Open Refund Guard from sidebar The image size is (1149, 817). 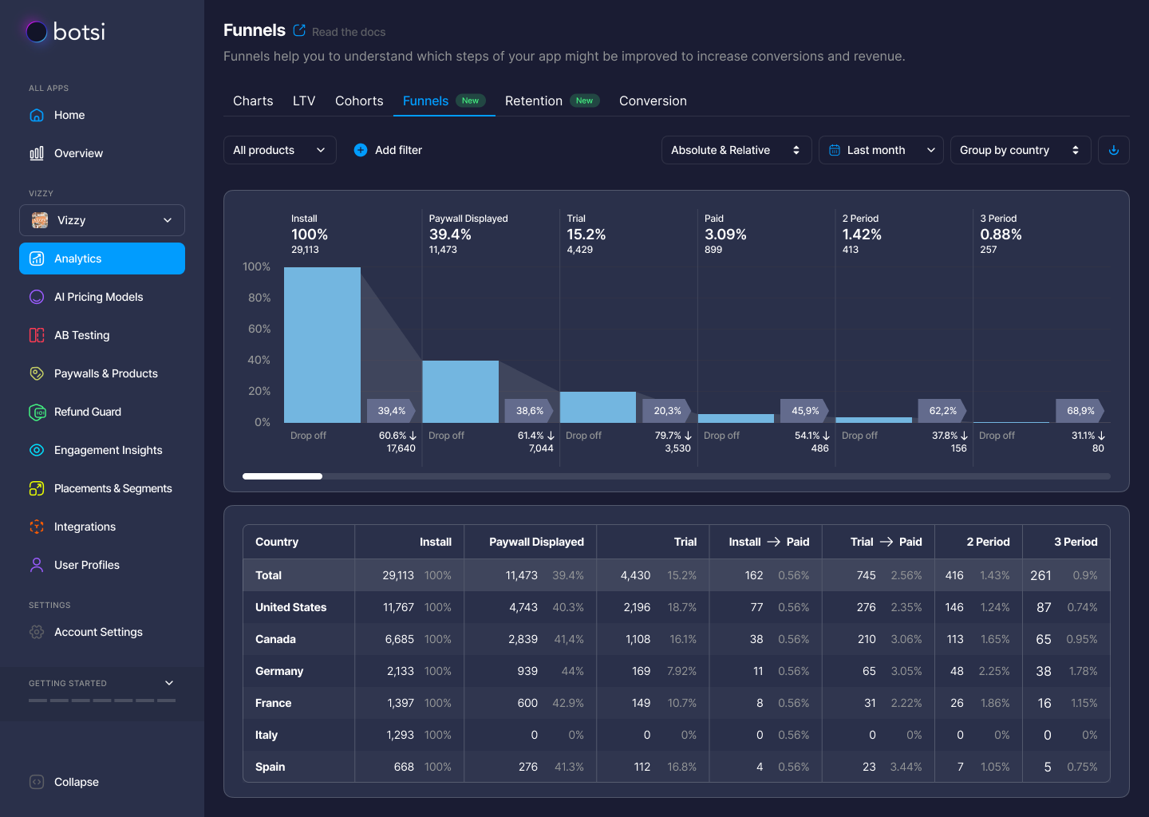click(87, 412)
